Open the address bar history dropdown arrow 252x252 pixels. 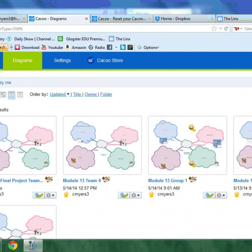pyautogui.click(x=220, y=29)
